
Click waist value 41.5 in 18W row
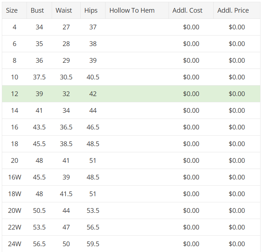[66, 194]
